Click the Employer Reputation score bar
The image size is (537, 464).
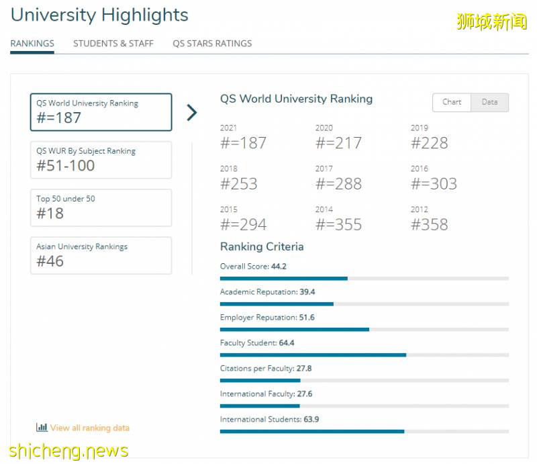coord(364,329)
